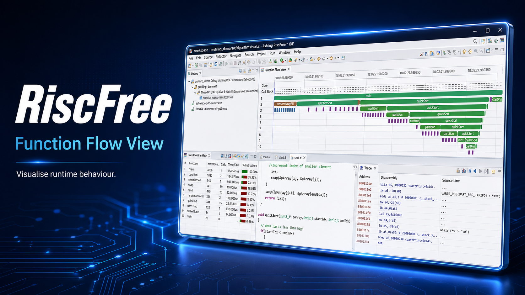Jump to last trace record
The image size is (525, 295).
point(486,171)
